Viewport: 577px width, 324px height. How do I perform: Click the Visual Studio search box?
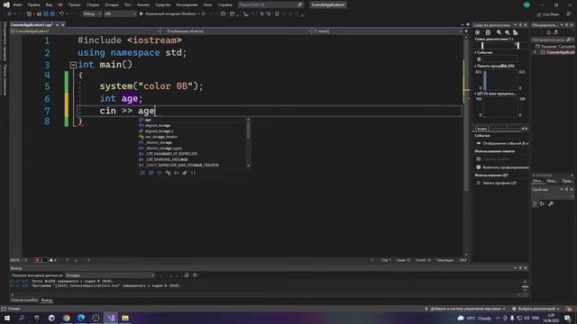(270, 4)
